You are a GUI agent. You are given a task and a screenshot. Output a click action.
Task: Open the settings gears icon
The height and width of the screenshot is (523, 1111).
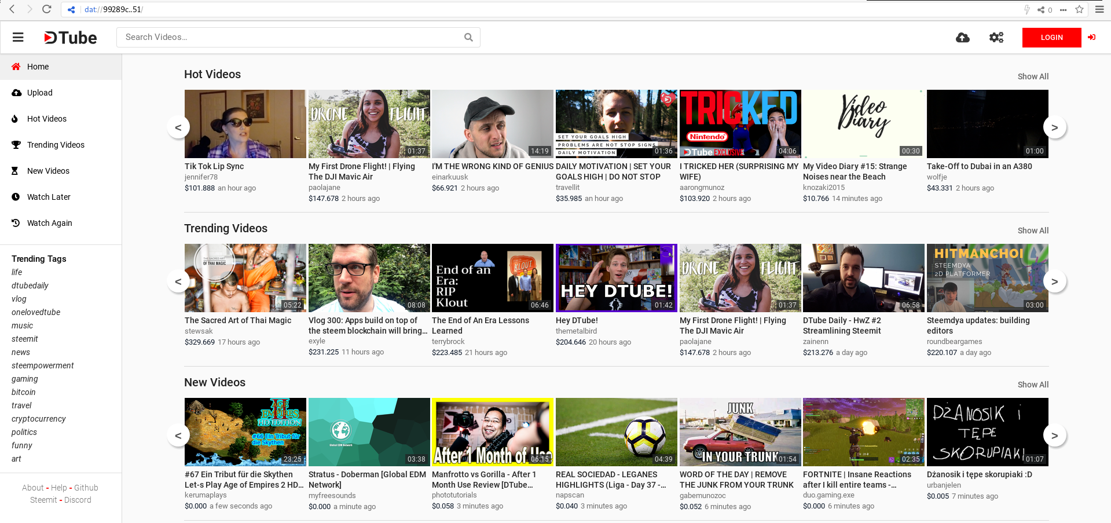tap(996, 38)
